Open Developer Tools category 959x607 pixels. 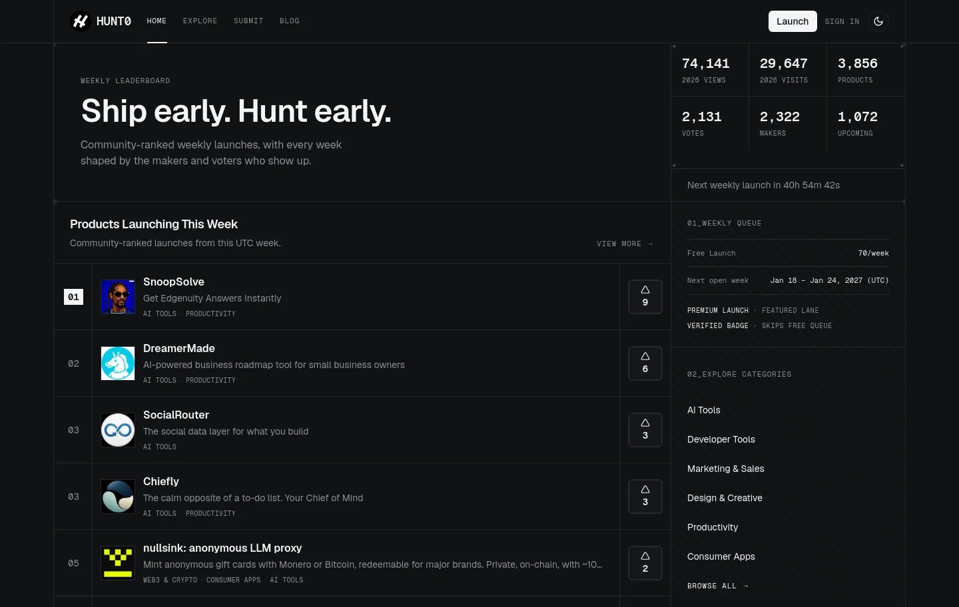pyautogui.click(x=721, y=439)
